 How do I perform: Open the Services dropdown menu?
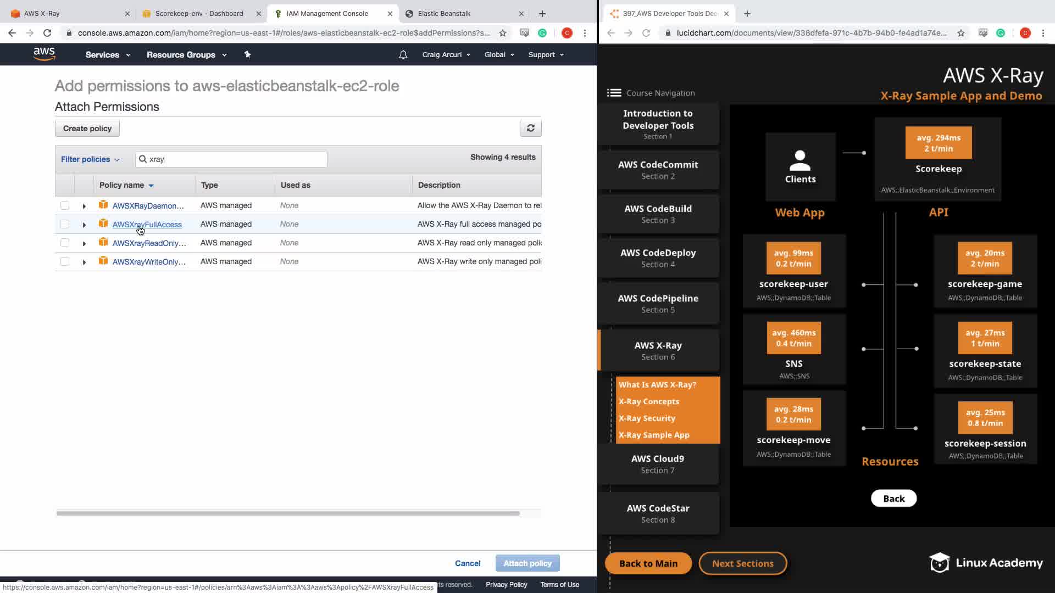[x=108, y=54]
